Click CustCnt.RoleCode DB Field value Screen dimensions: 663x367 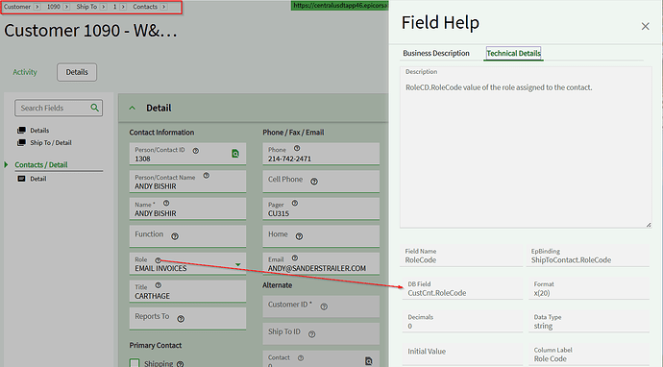coord(437,293)
